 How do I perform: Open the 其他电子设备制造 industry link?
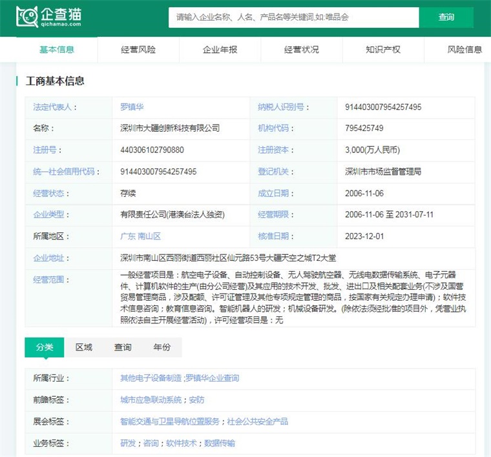pyautogui.click(x=151, y=378)
